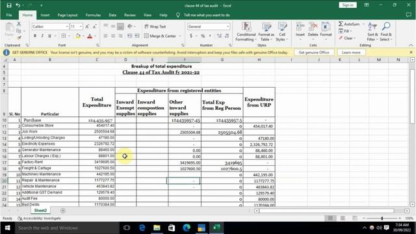
Task: Apply Percent Style
Action: click(x=203, y=36)
